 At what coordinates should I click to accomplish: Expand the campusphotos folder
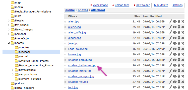(13, 74)
